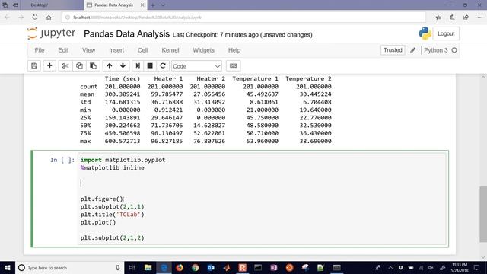Screen dimensions: 487x274
Task: Open the Insert menu
Action: [x=116, y=50]
